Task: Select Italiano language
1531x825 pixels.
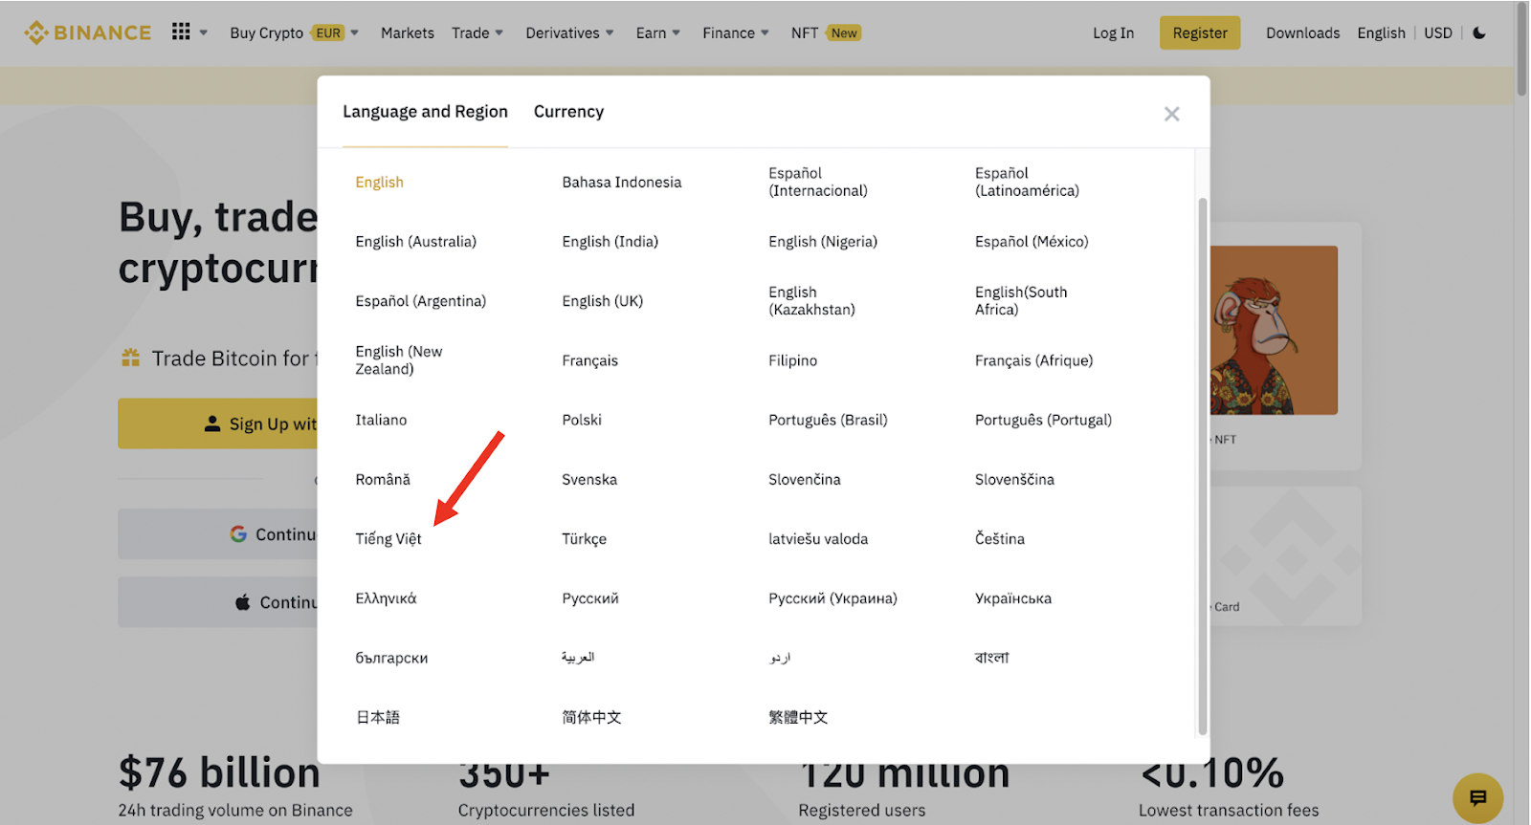Action: point(381,420)
